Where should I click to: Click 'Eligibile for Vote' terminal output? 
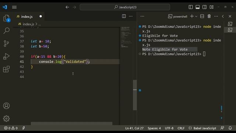click(x=160, y=36)
